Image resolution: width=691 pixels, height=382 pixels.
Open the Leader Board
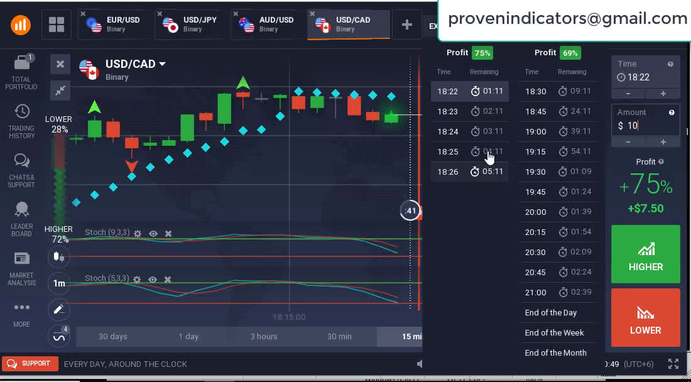[21, 210]
